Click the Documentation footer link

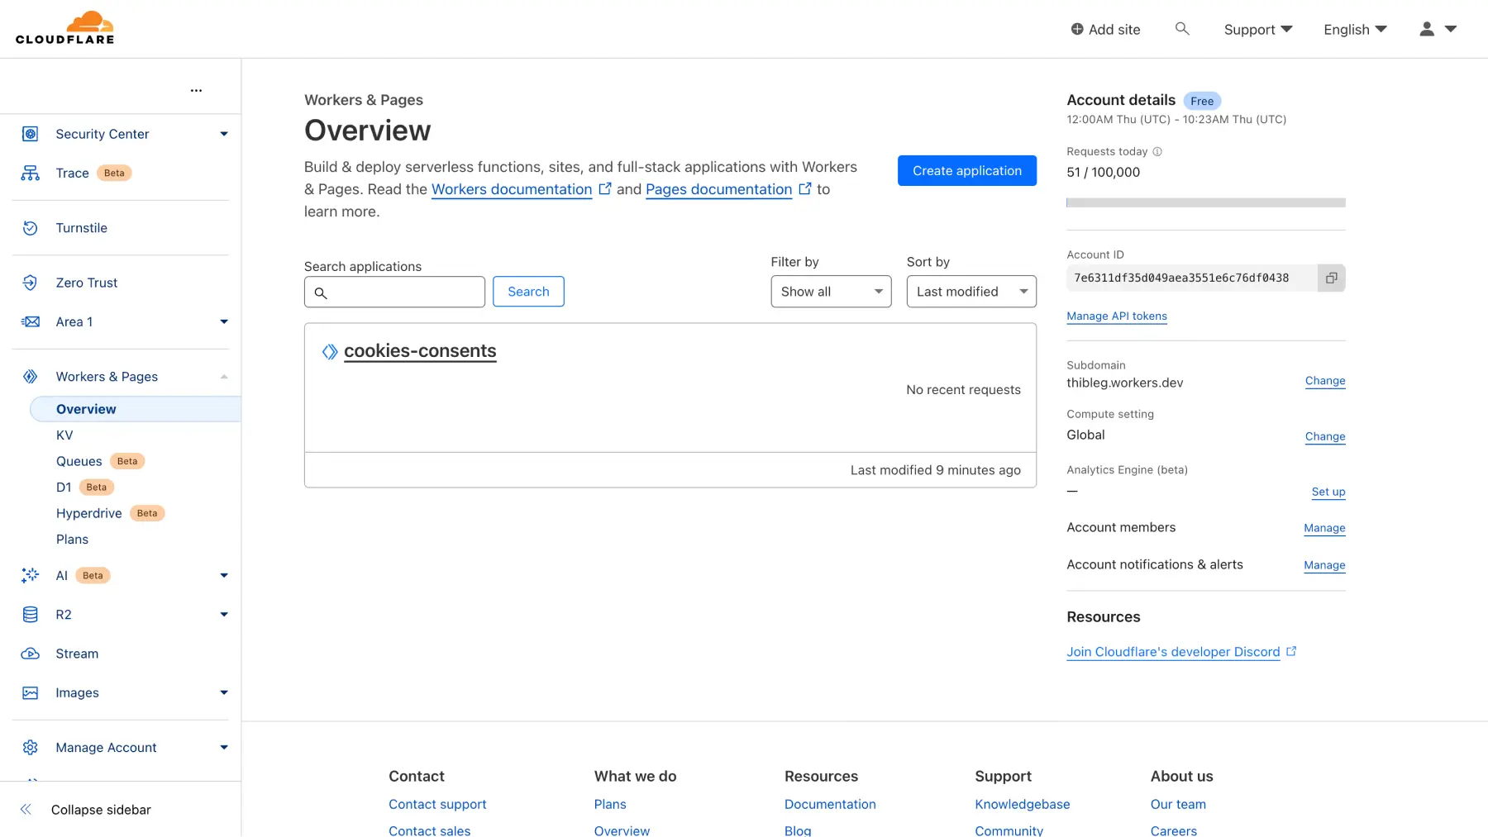(x=830, y=804)
